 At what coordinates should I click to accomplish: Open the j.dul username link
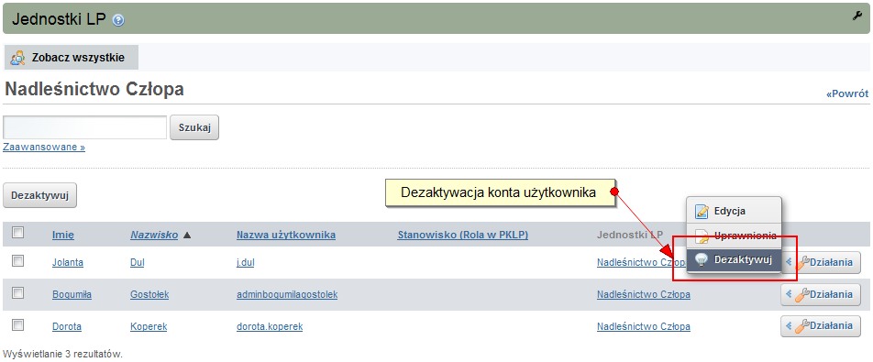tap(246, 263)
